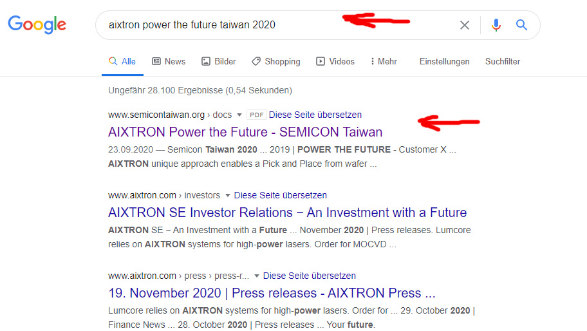Translate the semicontaiwan.org result page
587x331 pixels.
coord(315,115)
